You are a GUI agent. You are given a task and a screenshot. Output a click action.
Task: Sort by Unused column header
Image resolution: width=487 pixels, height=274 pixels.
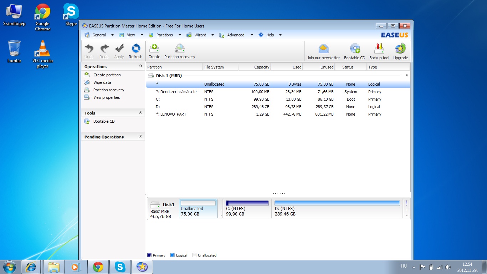coord(319,67)
